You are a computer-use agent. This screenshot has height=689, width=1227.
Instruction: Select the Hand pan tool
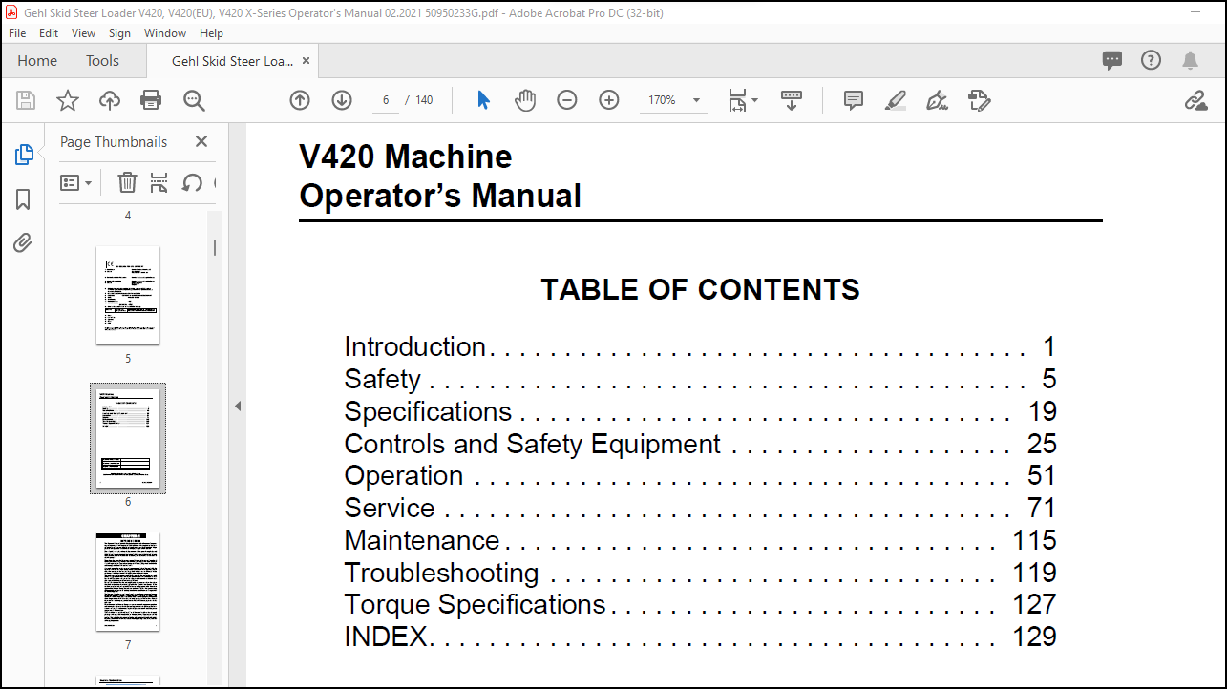tap(525, 100)
